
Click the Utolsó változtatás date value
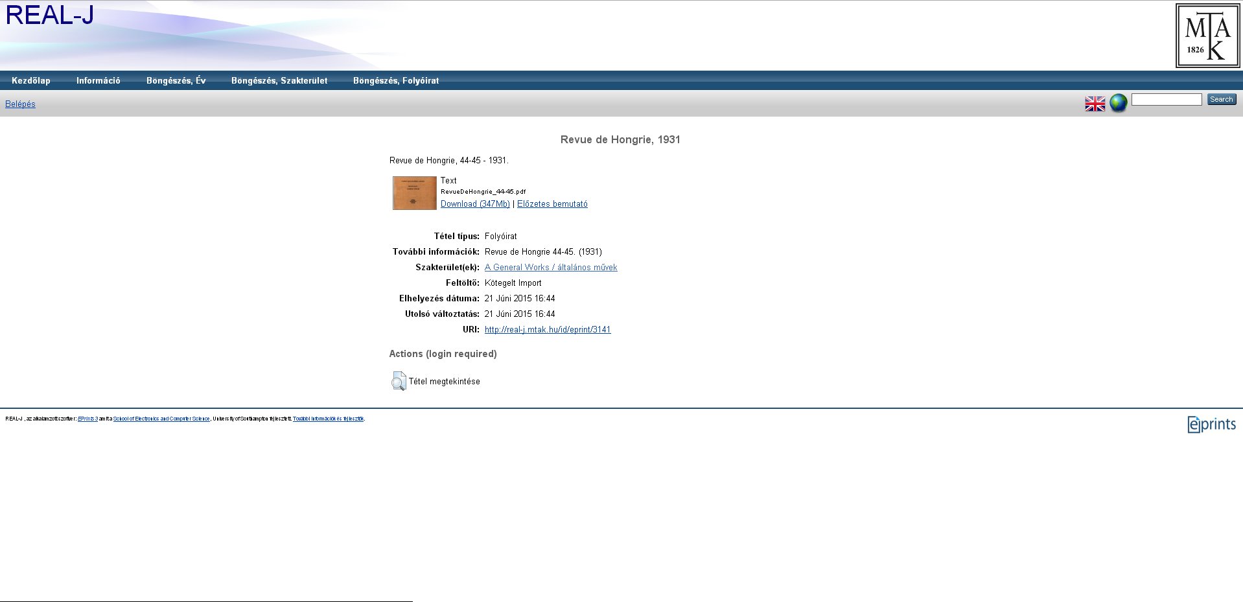click(x=520, y=314)
